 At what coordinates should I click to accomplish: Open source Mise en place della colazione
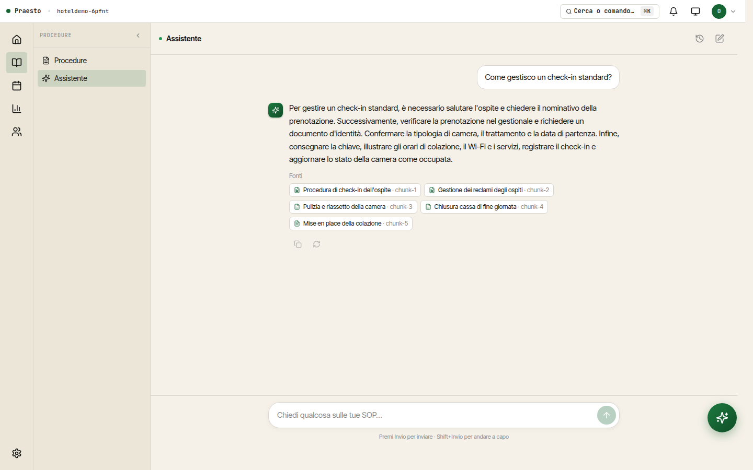click(351, 224)
